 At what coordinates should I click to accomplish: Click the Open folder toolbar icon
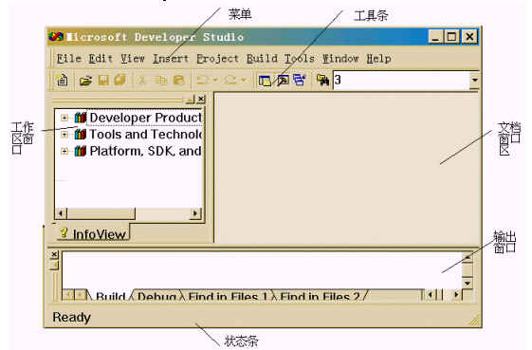pos(85,81)
